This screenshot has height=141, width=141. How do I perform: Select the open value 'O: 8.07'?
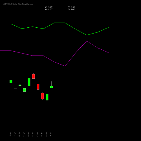click(49, 10)
